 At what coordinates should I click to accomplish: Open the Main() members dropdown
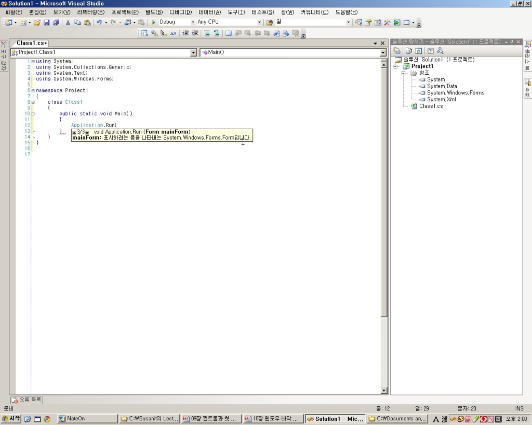tap(383, 52)
